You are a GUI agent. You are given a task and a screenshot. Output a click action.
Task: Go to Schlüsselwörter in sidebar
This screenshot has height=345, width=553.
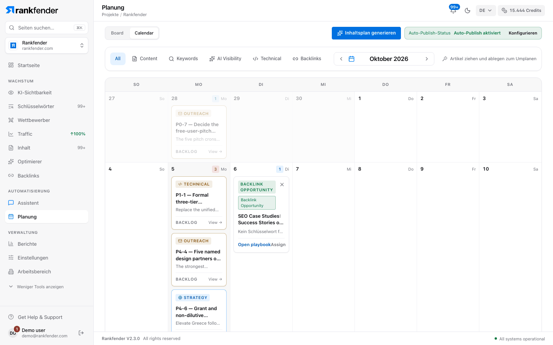(46, 106)
